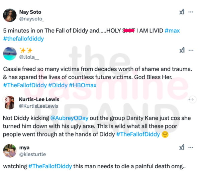This screenshot has width=199, height=184.
Task: Click the Nay Soto display name
Action: pyautogui.click(x=30, y=12)
